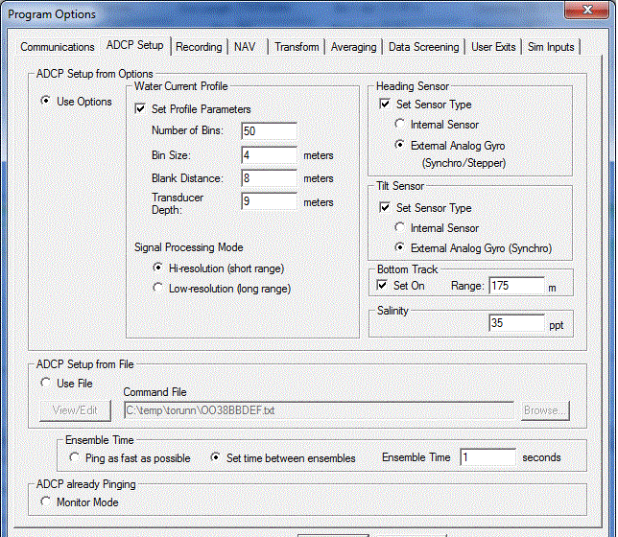This screenshot has height=537, width=618.
Task: Select Ping as fast as possible
Action: click(x=75, y=458)
